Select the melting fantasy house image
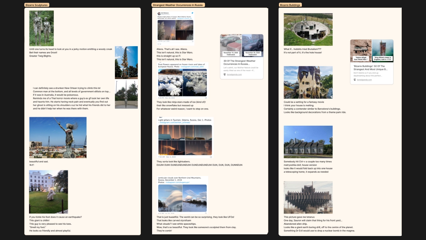The height and width of the screenshot is (240, 426). (x=308, y=82)
